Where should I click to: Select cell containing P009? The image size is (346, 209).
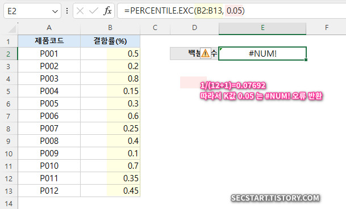pyautogui.click(x=49, y=153)
